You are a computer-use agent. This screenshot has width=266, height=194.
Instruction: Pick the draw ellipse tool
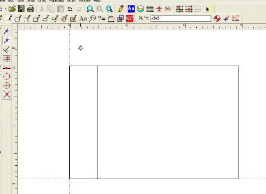(x=46, y=19)
